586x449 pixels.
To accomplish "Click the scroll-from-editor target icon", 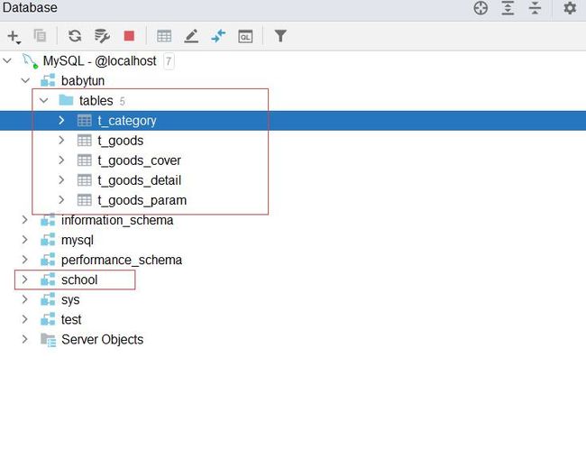I will point(481,8).
